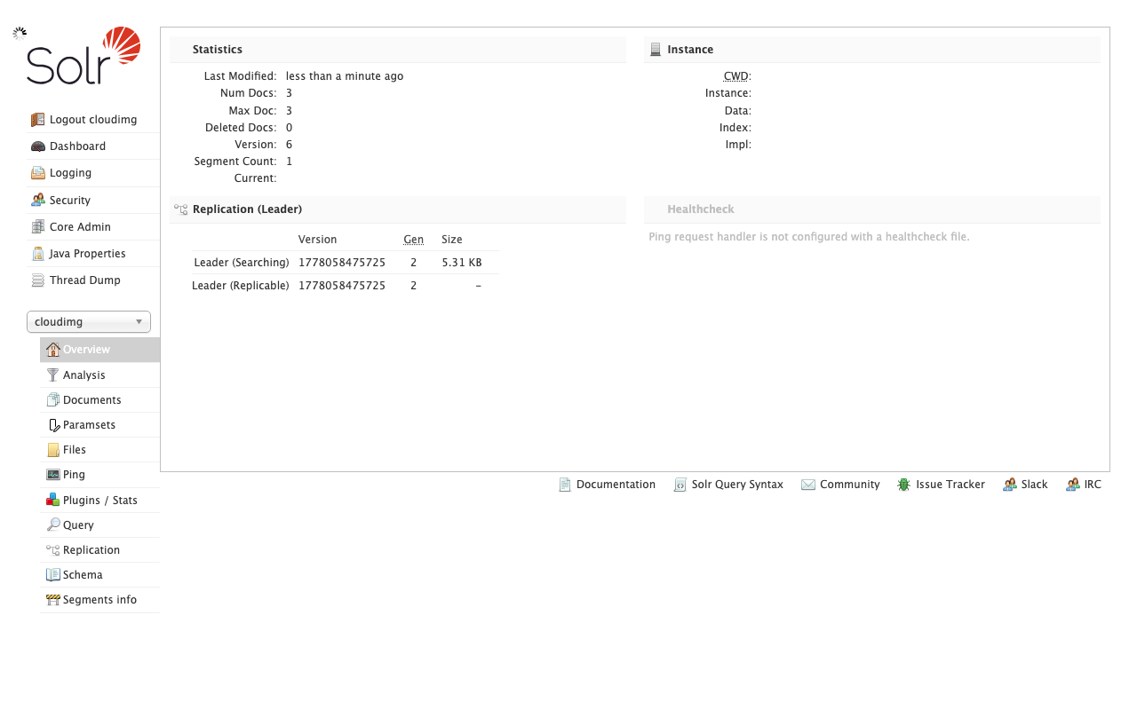This screenshot has width=1137, height=710.
Task: Select the Overview core menu entry
Action: 100,350
